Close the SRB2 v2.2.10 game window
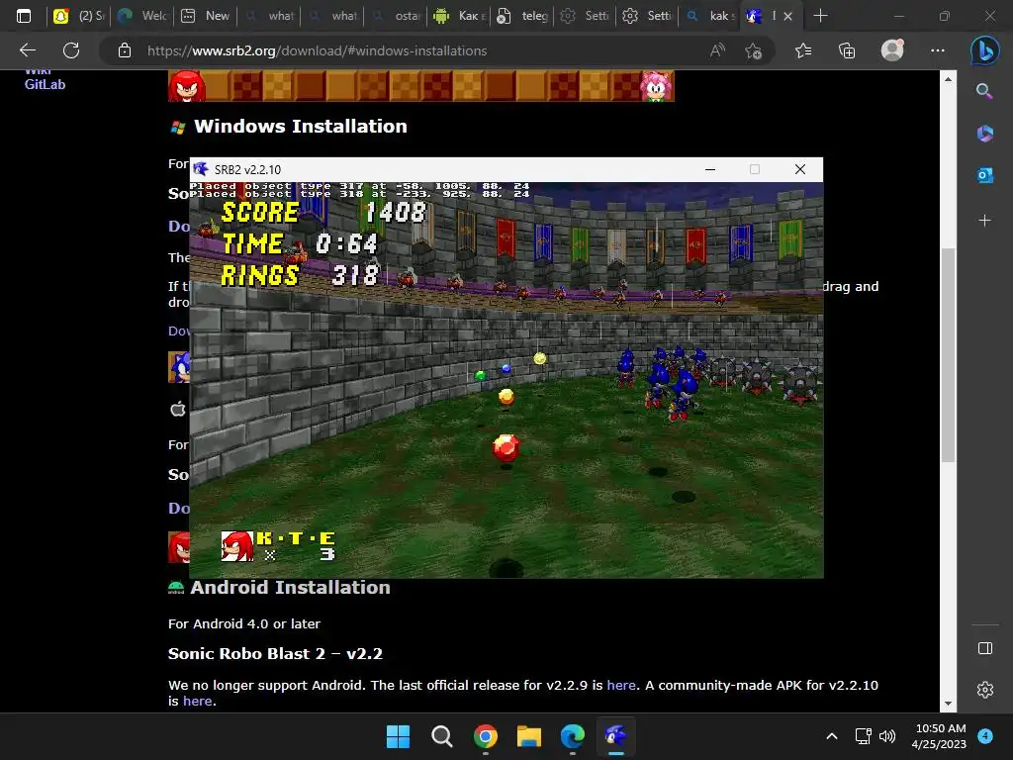 [799, 169]
